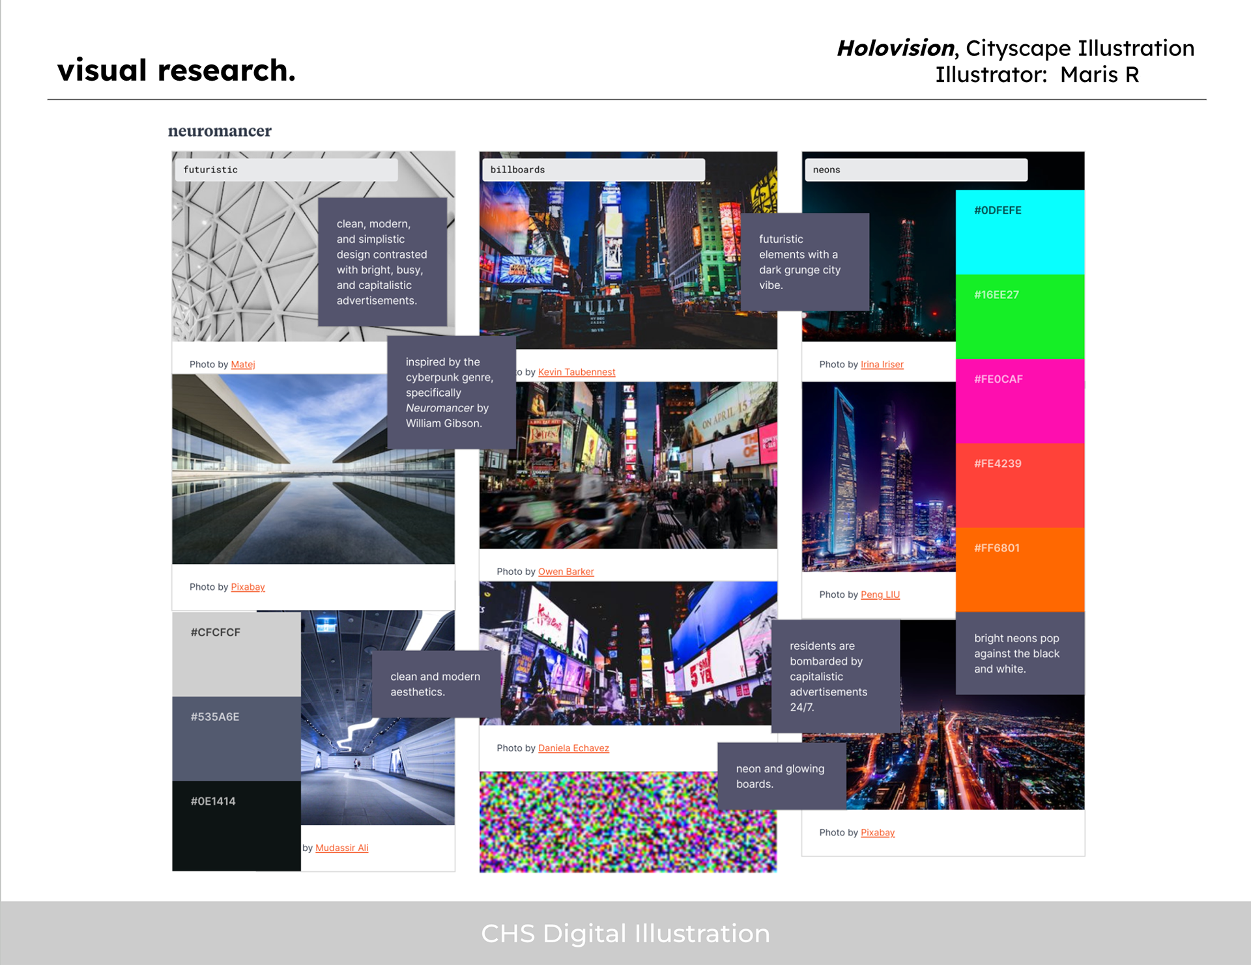Open the Mudassir Ali photo credit link

pos(341,848)
